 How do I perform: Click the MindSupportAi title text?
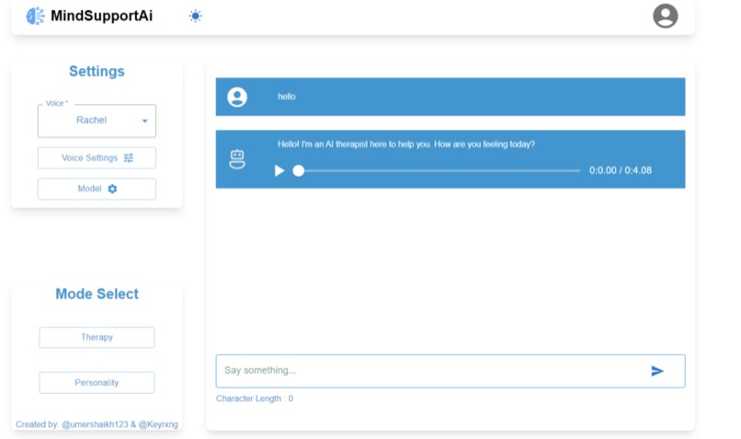coord(102,16)
